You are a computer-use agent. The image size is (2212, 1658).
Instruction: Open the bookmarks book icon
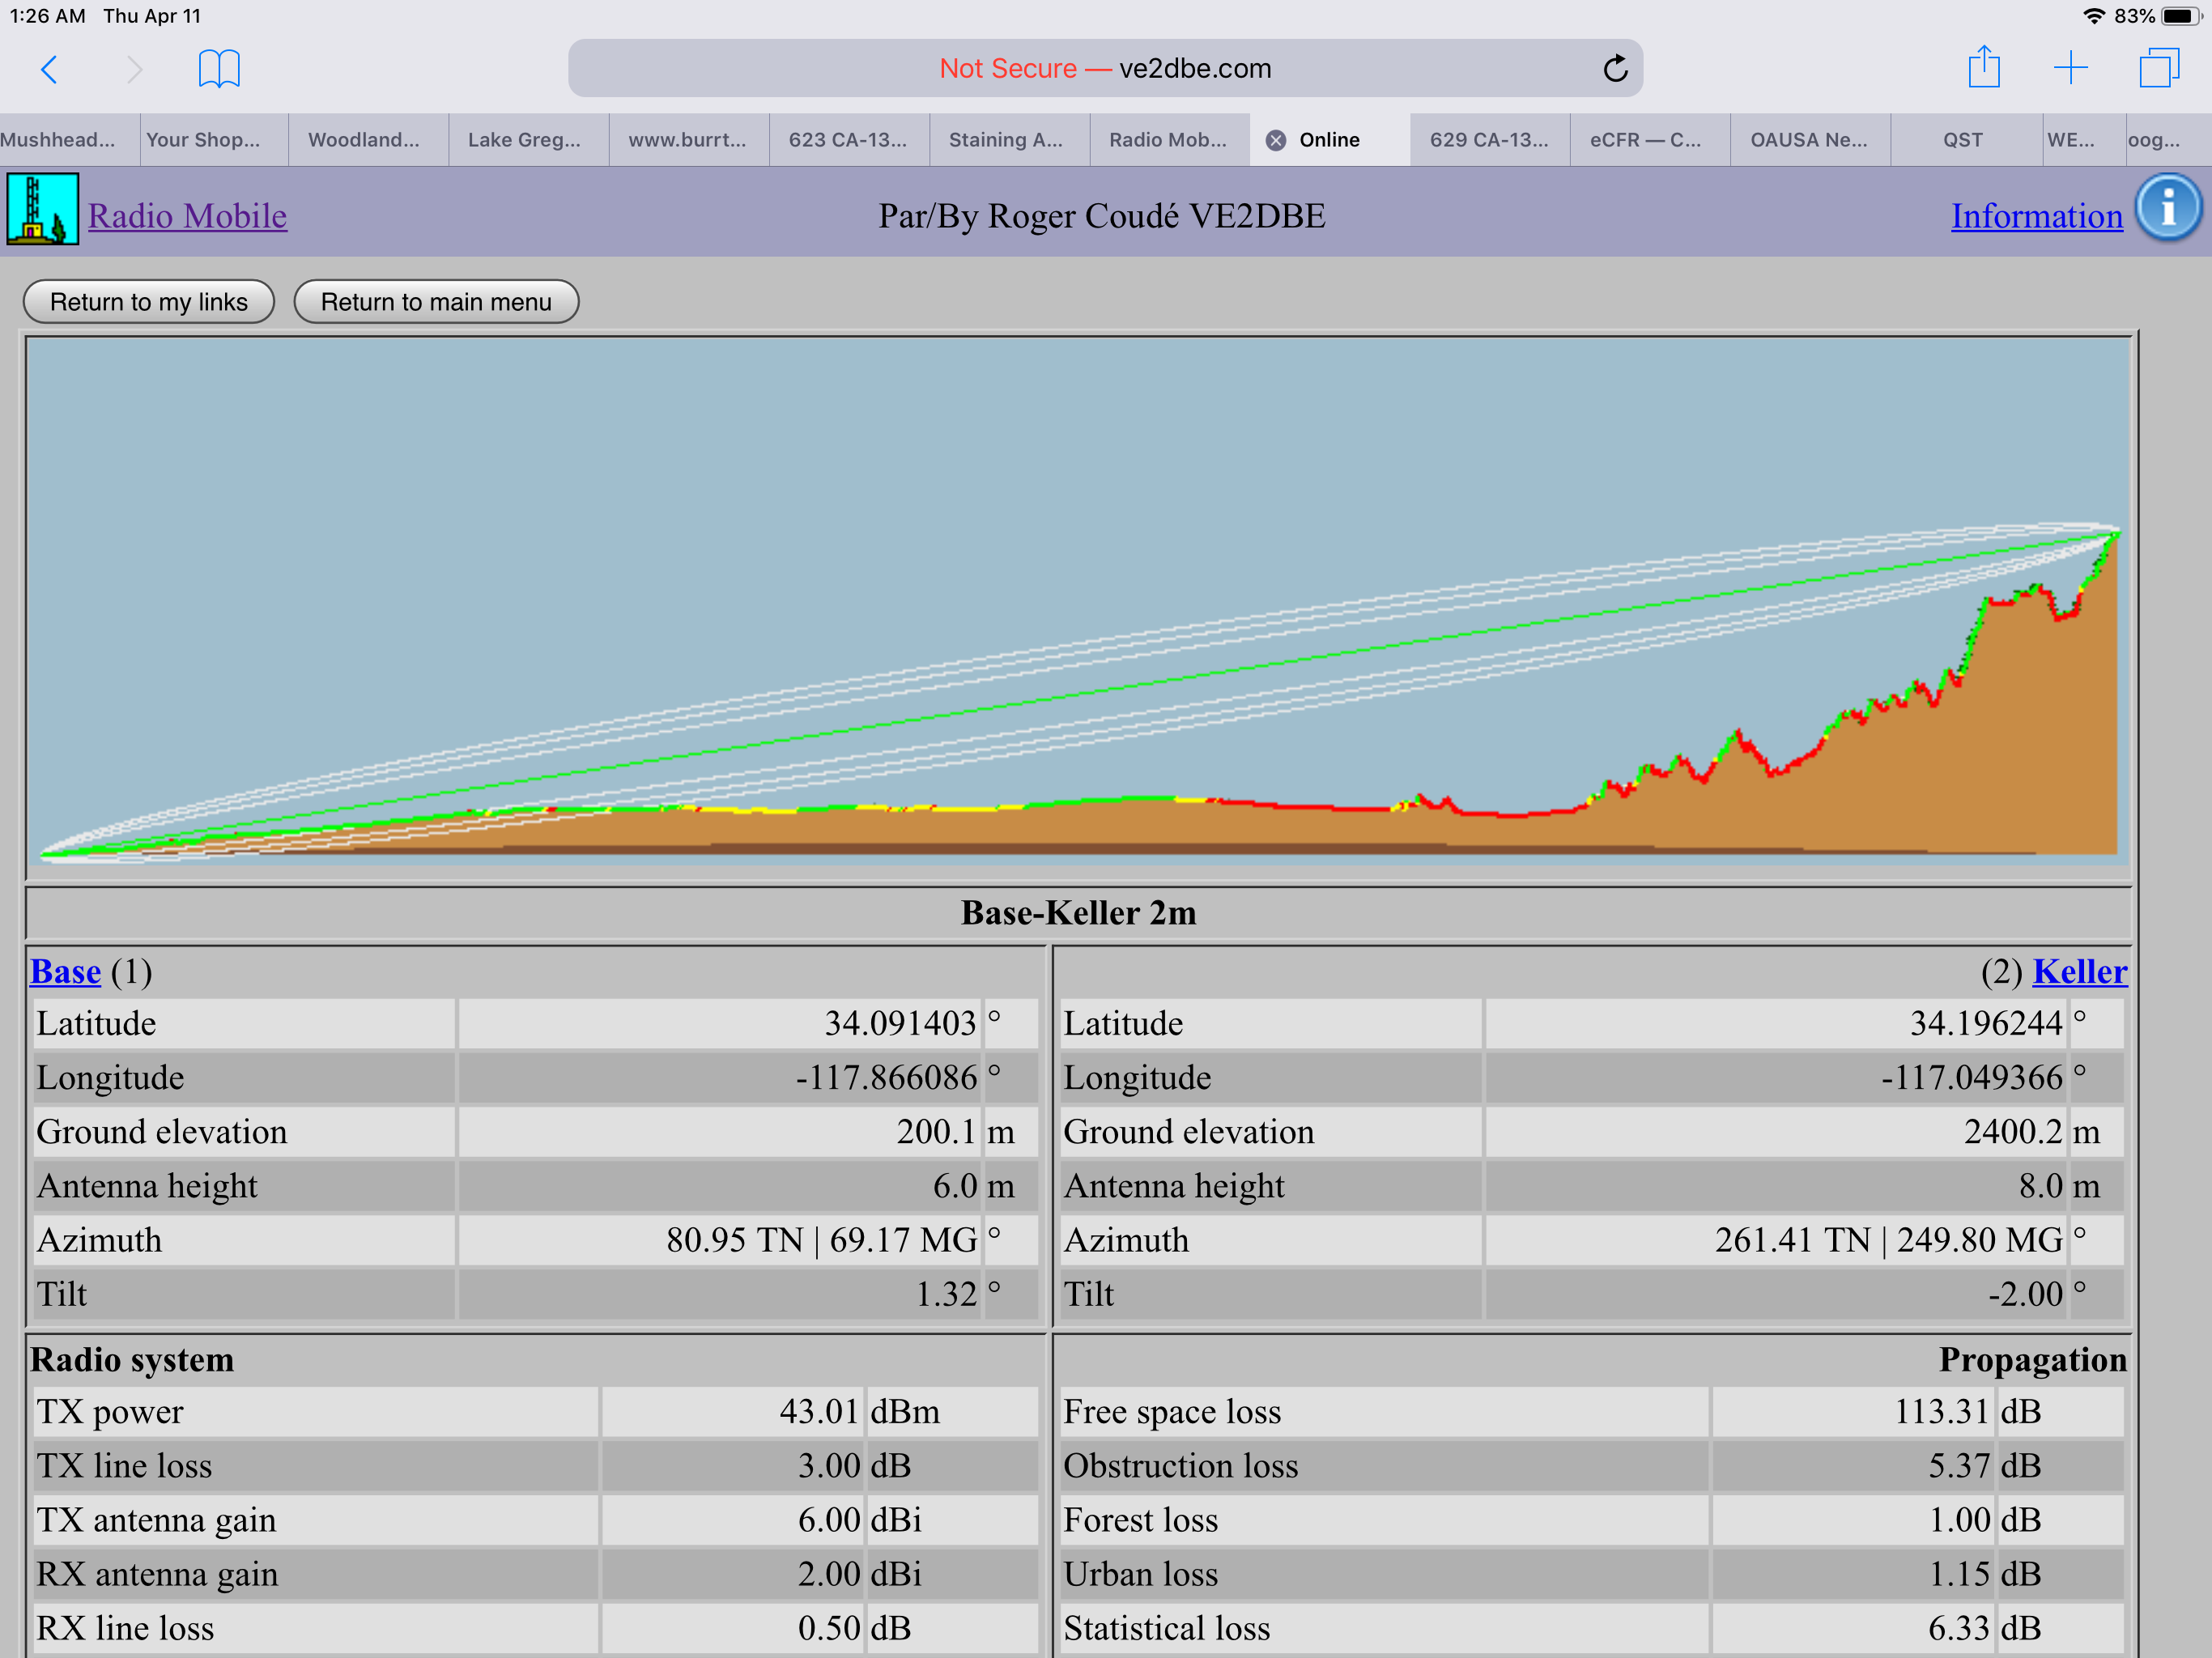[x=219, y=69]
